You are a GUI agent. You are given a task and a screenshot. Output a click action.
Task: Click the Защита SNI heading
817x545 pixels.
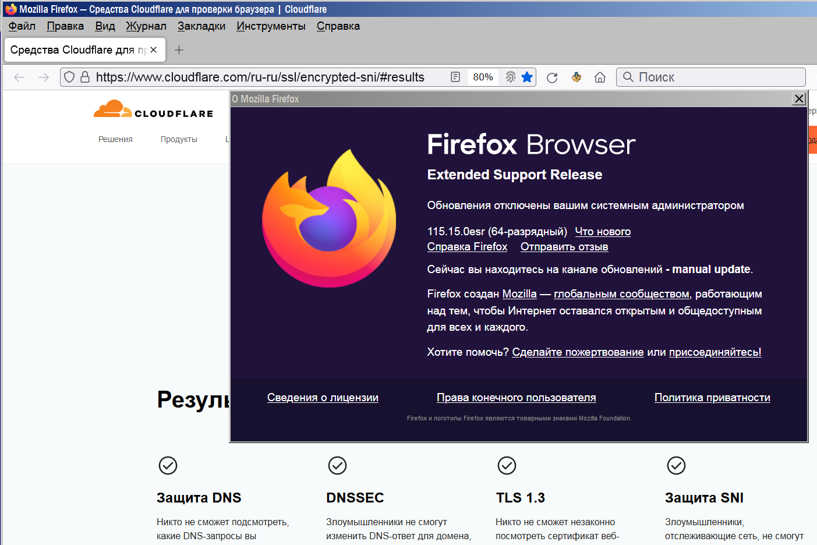(704, 498)
